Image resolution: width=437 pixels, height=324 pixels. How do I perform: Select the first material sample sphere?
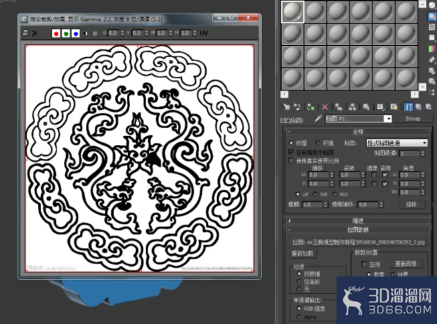292,11
